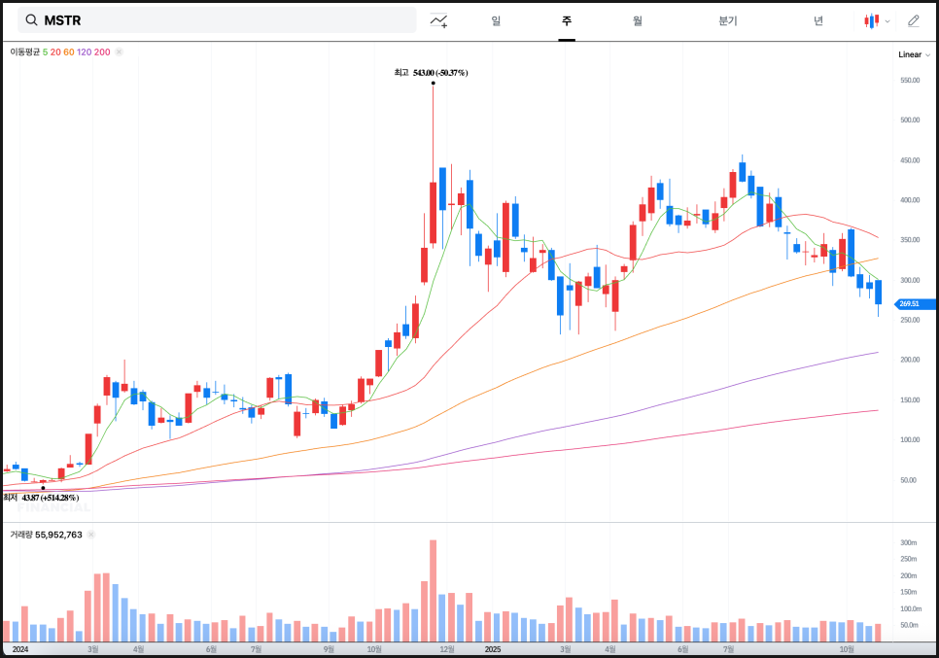Click the moving average 200 period setting
The height and width of the screenshot is (658, 939).
pos(102,52)
